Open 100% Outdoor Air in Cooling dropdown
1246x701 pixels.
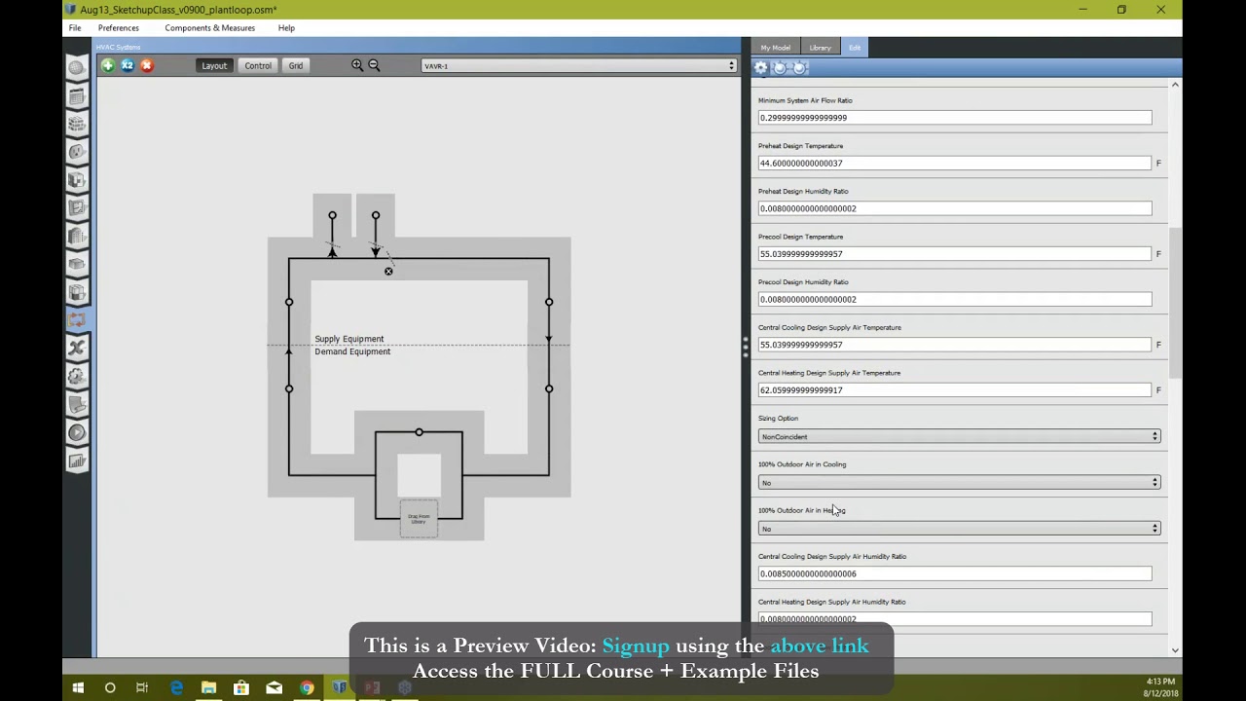(x=959, y=482)
